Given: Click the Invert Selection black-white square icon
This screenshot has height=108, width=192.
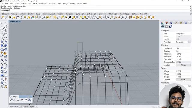Looking at the screenshot, I should (x=10, y=17).
